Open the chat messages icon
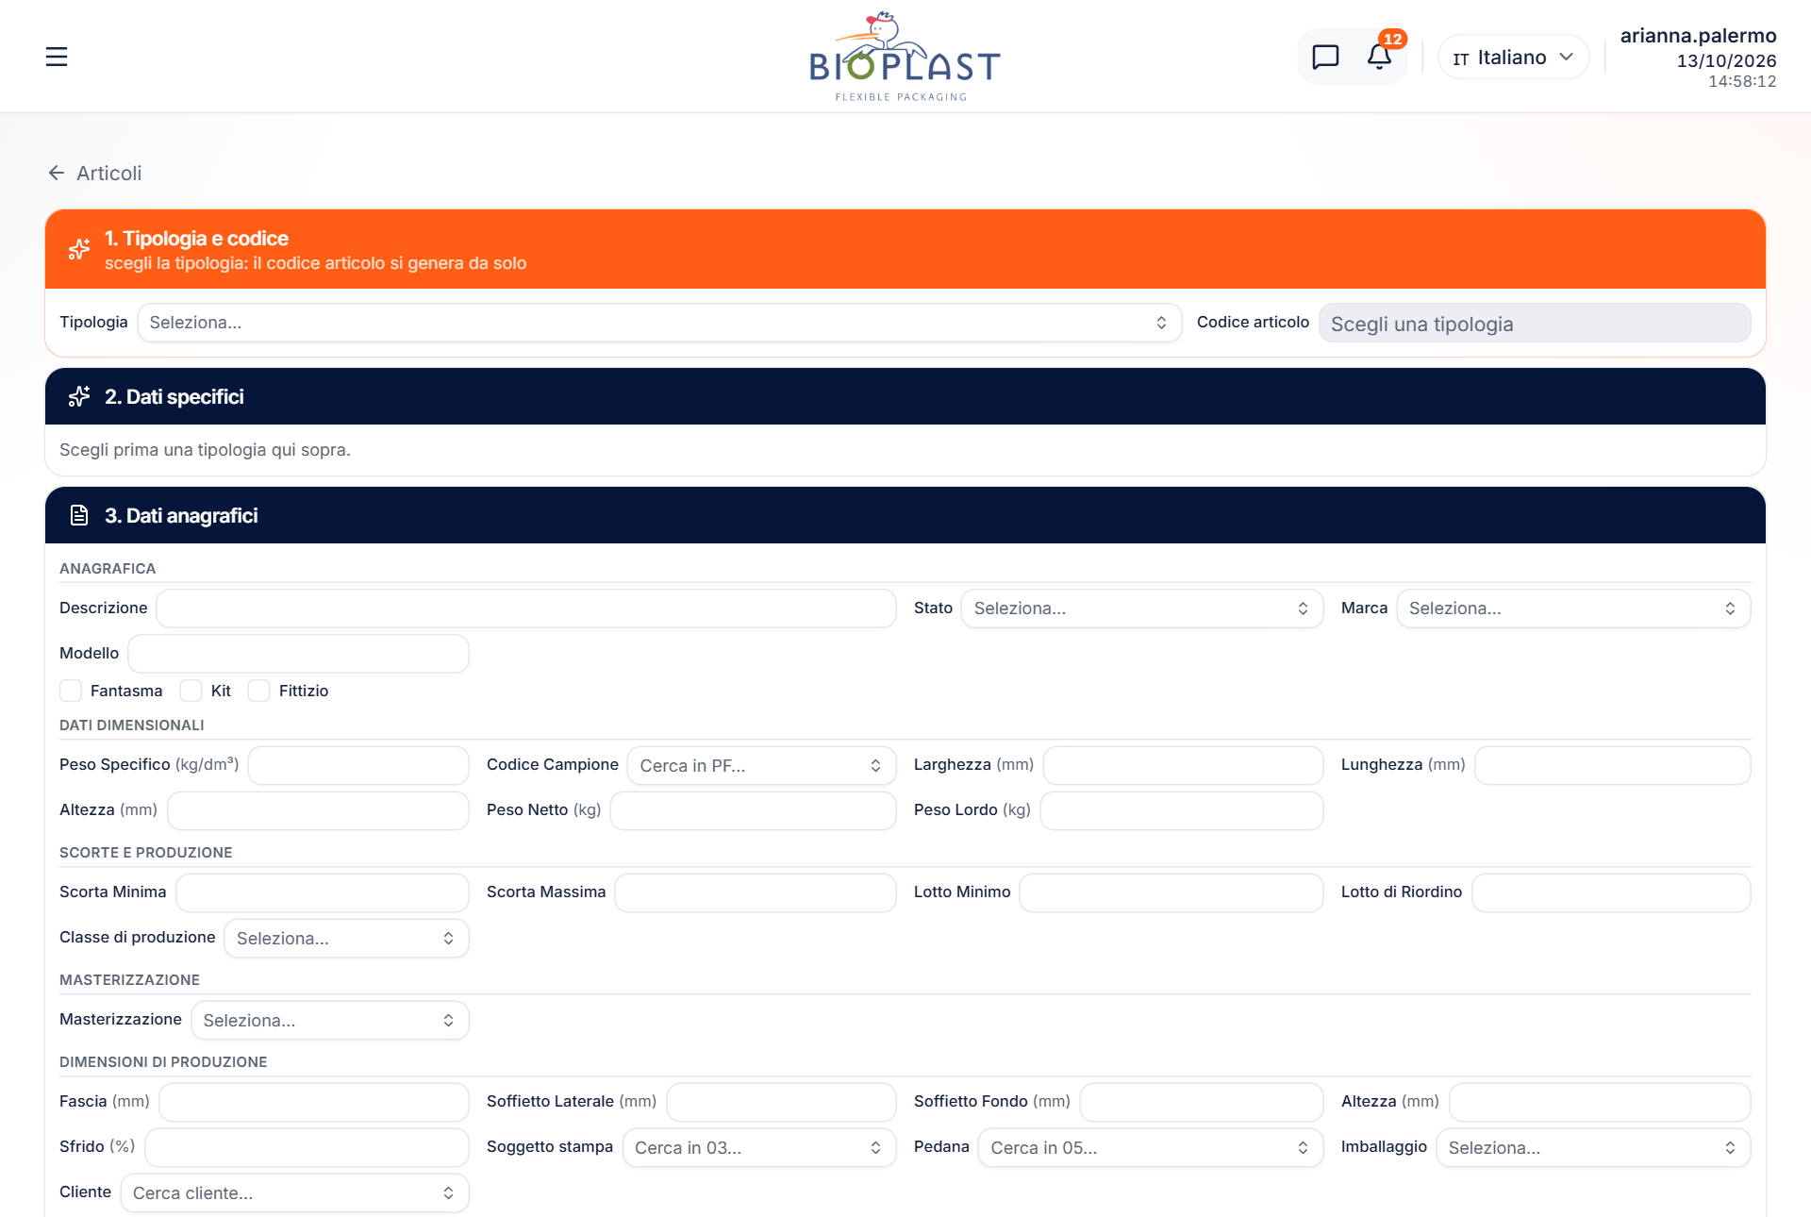This screenshot has height=1217, width=1811. click(x=1325, y=57)
